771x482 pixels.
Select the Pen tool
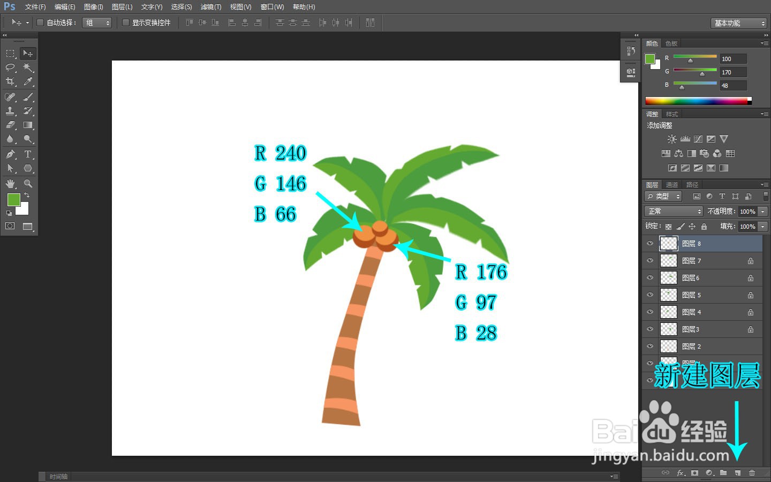[10, 154]
